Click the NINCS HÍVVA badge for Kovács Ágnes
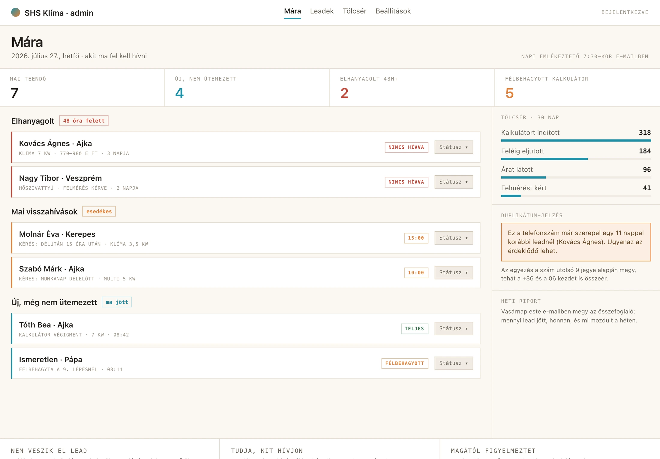The width and height of the screenshot is (660, 459). pyautogui.click(x=406, y=147)
